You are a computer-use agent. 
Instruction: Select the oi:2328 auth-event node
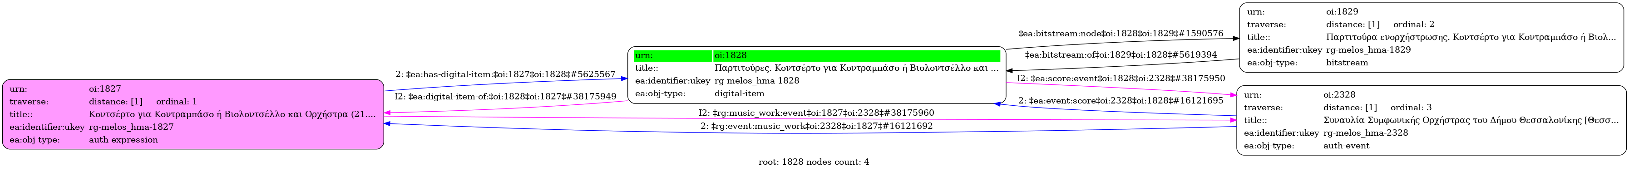[1431, 120]
